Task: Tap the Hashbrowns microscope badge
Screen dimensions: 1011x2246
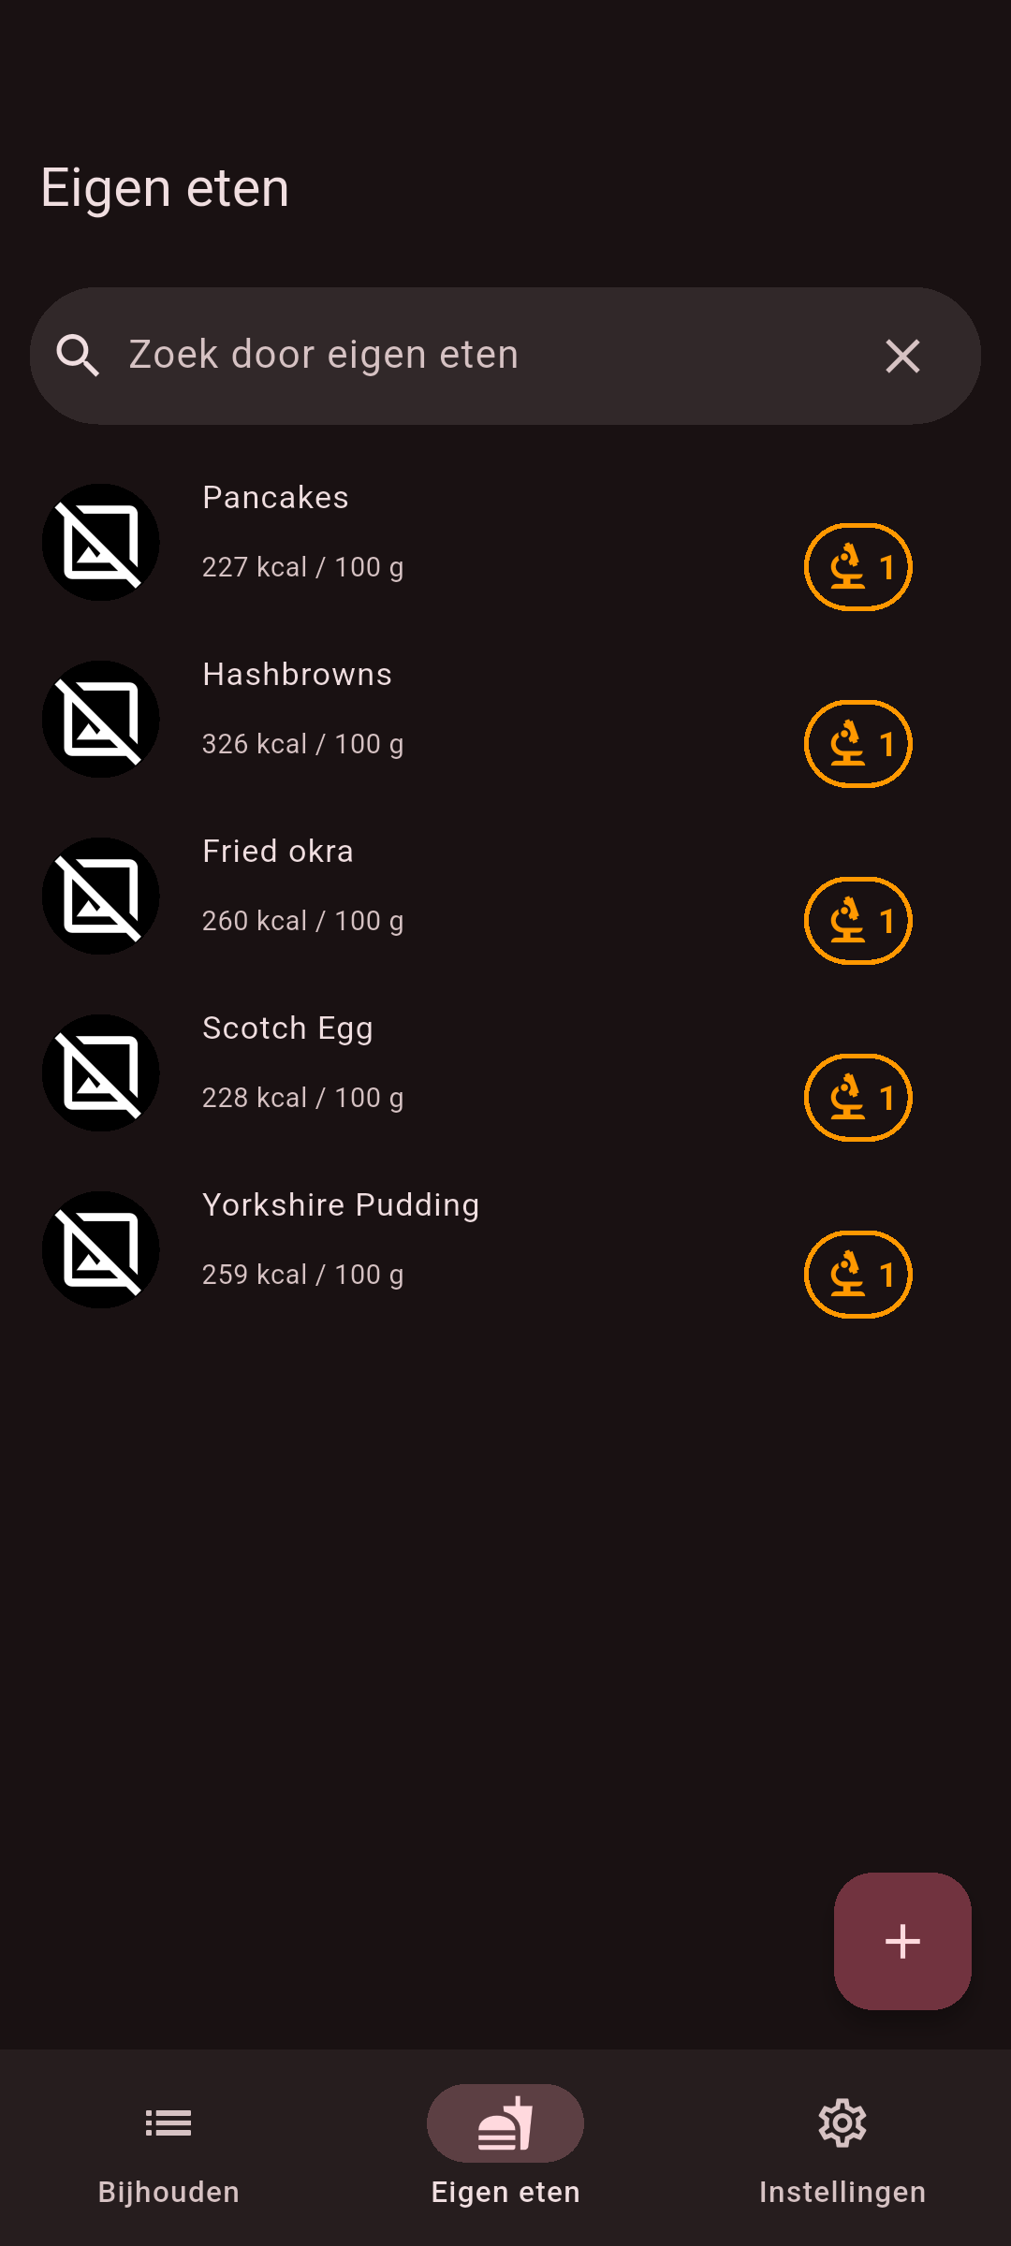Action: pyautogui.click(x=857, y=744)
